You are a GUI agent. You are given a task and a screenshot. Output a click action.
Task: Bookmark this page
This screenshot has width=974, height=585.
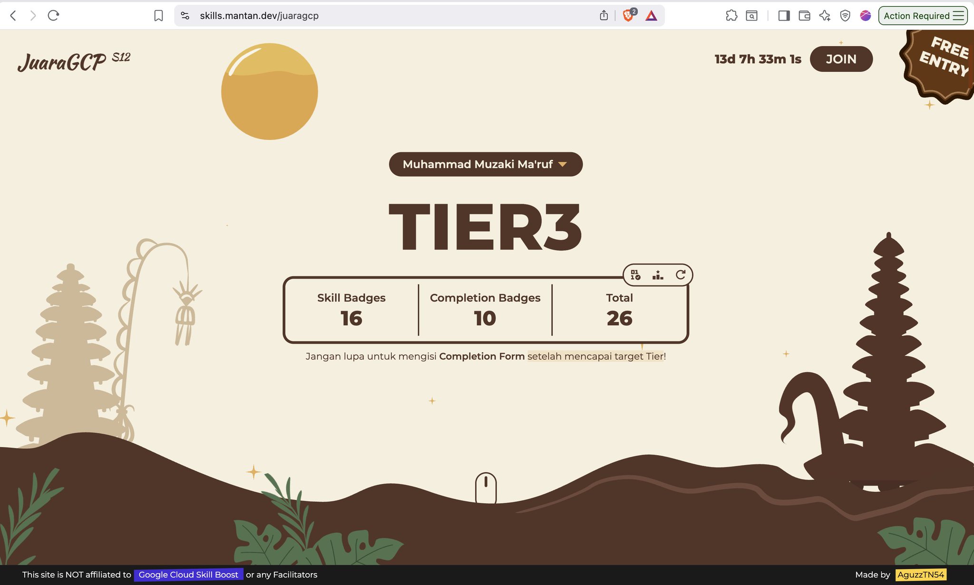point(158,16)
